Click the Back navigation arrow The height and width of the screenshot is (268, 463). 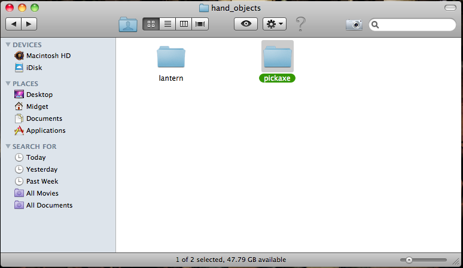click(x=14, y=24)
